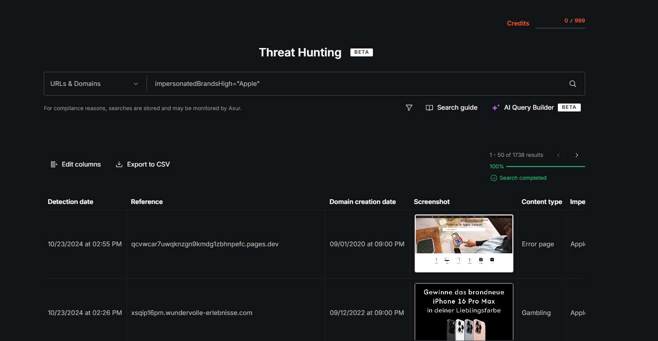
Task: Sort by Domain creation date column header
Action: point(363,202)
